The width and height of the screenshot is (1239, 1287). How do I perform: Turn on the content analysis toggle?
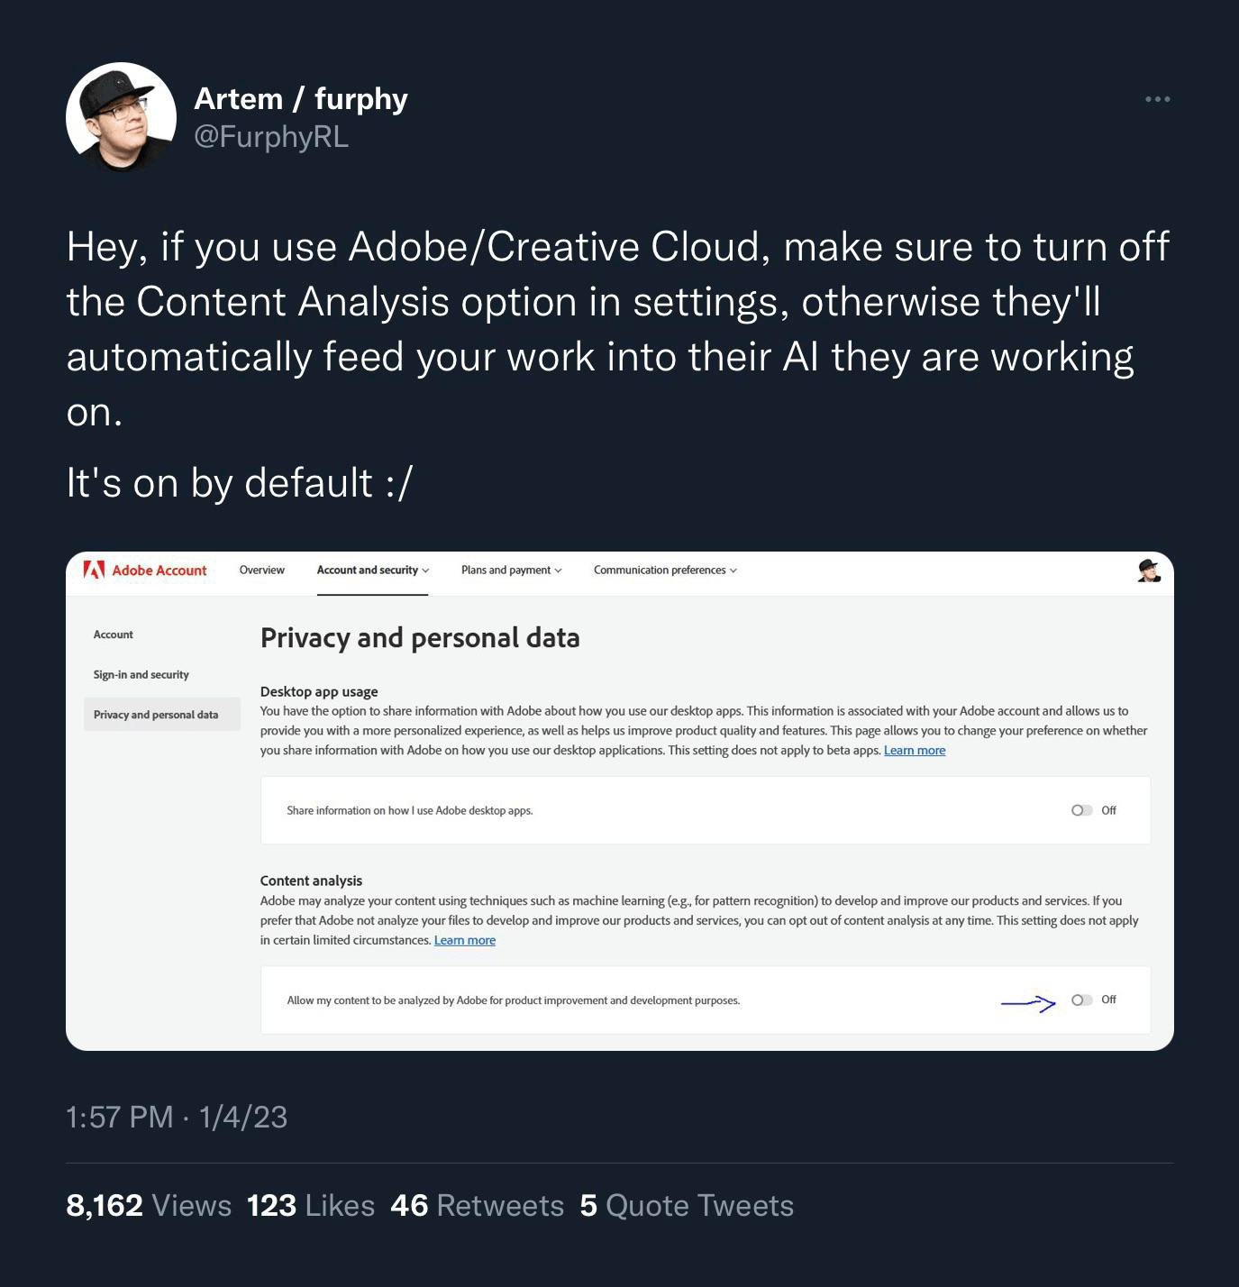pyautogui.click(x=1081, y=999)
